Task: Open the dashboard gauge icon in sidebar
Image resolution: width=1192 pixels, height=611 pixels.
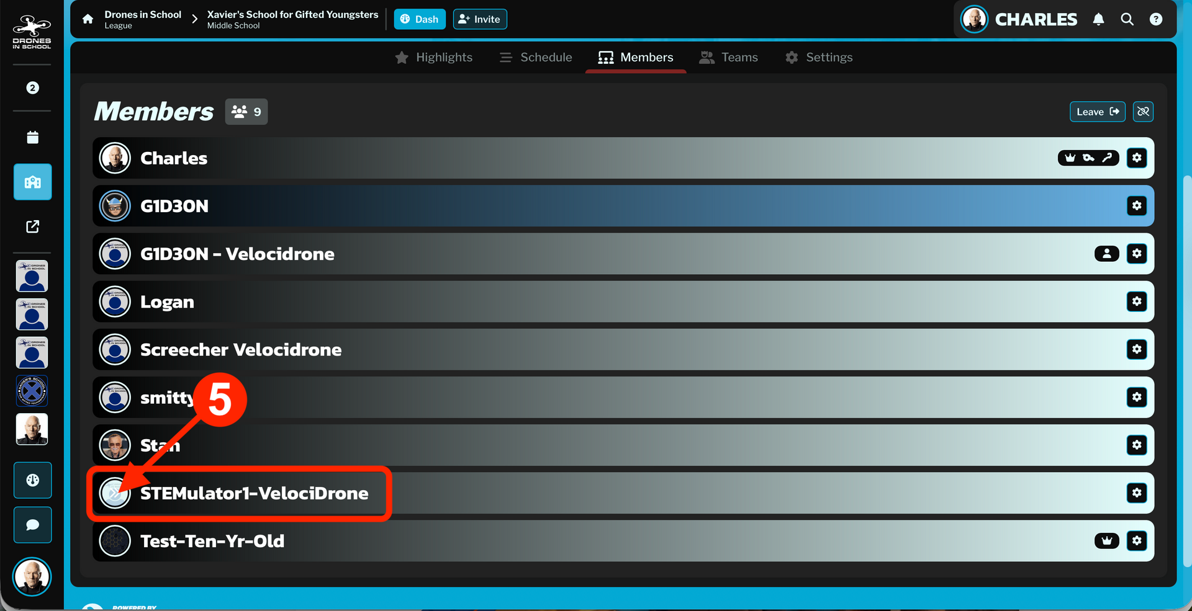Action: (x=33, y=480)
